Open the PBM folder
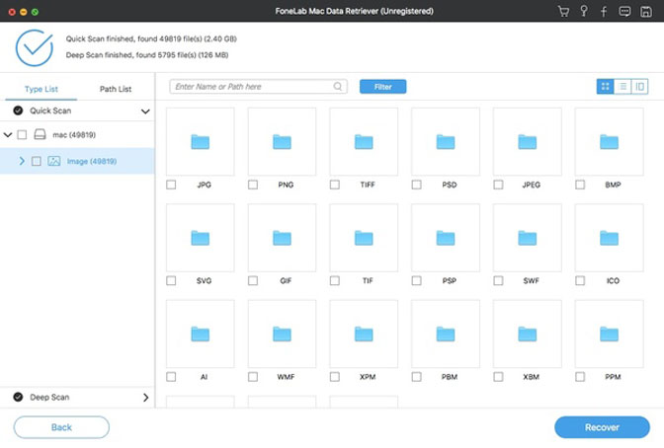 coord(446,334)
